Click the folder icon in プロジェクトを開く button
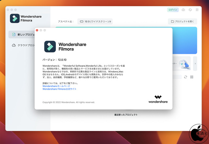 tap(172, 22)
